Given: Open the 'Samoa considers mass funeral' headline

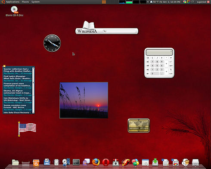Looking at the screenshot, I should pos(15,106).
